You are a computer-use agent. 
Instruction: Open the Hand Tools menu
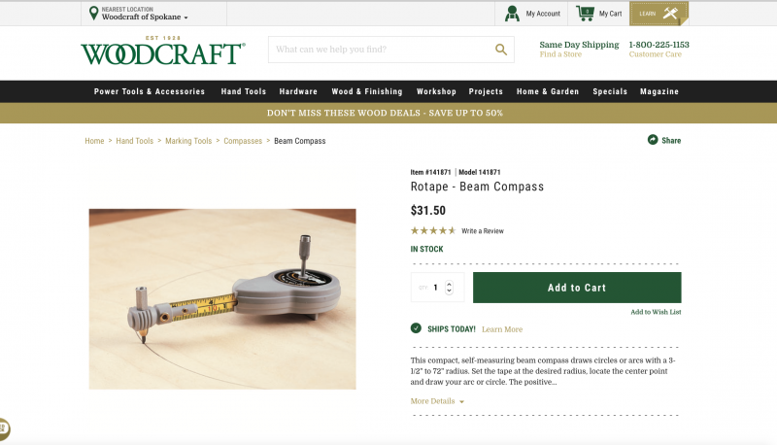(244, 91)
